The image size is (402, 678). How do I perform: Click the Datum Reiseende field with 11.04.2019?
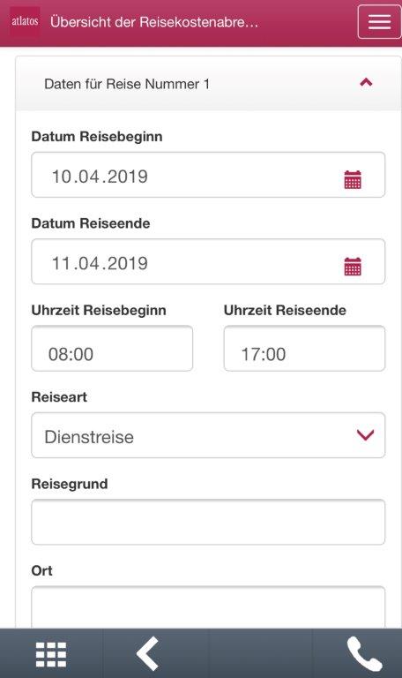point(208,261)
